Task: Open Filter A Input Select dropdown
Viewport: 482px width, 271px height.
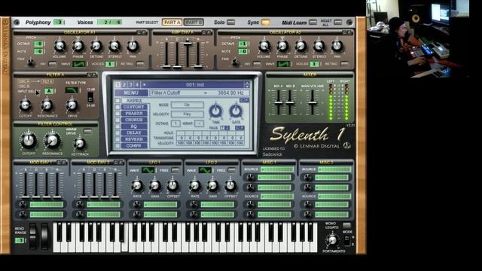Action: (49, 91)
